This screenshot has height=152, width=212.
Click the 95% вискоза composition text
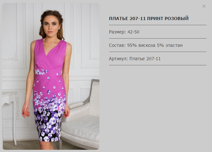coord(141,45)
